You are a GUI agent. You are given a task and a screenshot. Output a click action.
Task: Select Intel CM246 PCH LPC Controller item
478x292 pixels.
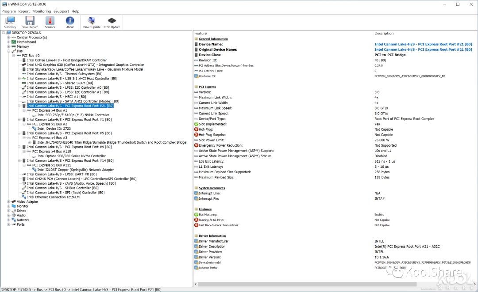[82, 179]
